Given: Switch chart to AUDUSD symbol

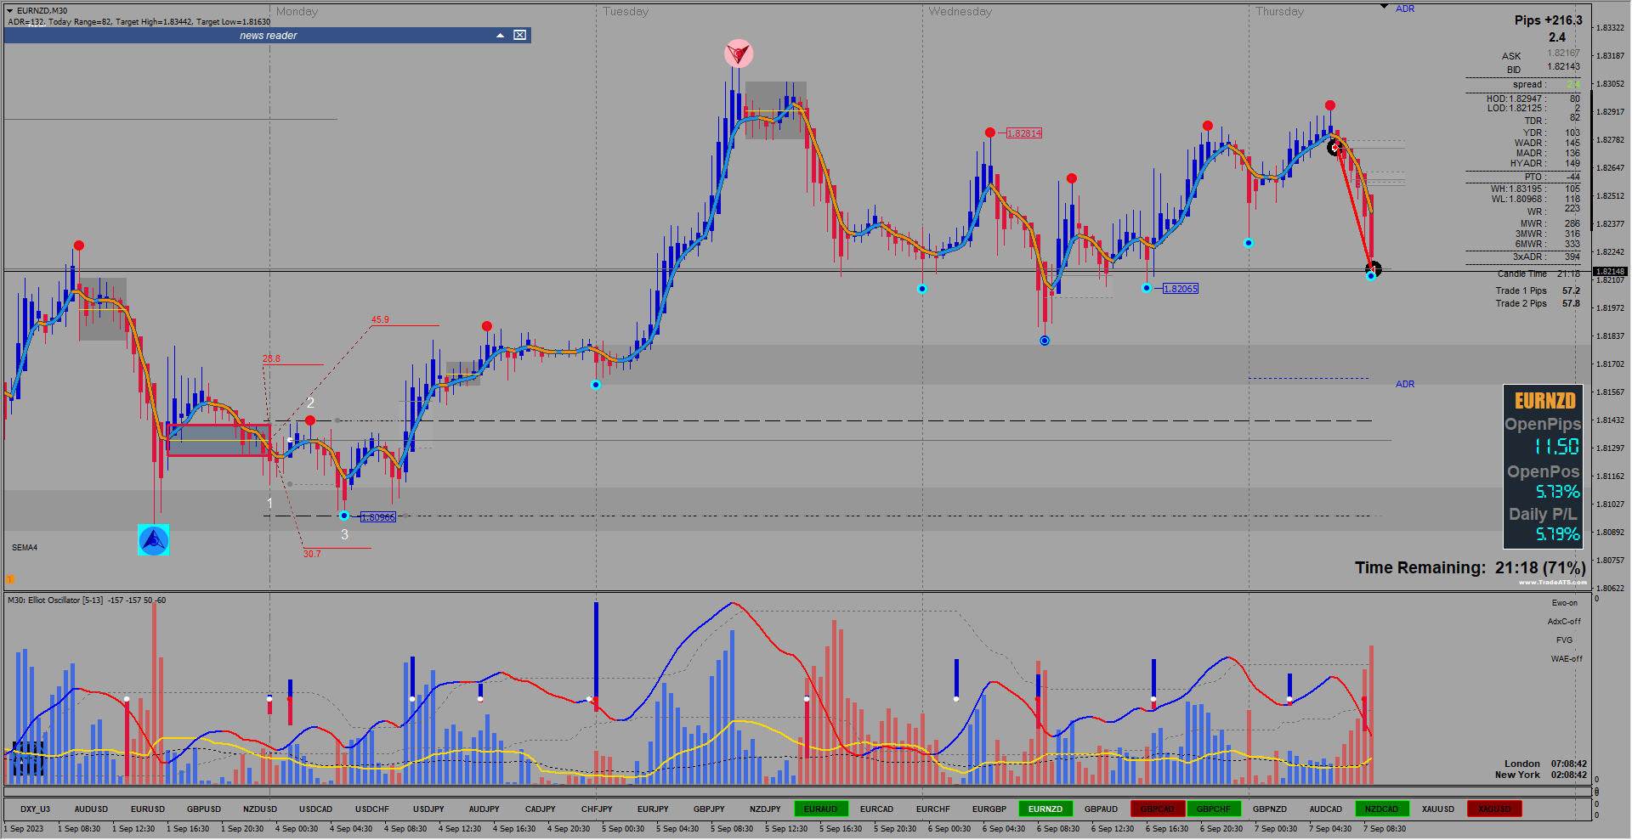Looking at the screenshot, I should tap(91, 809).
